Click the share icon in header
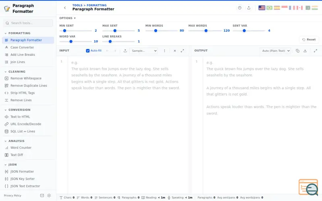The height and width of the screenshot is (201, 322). click(x=249, y=8)
